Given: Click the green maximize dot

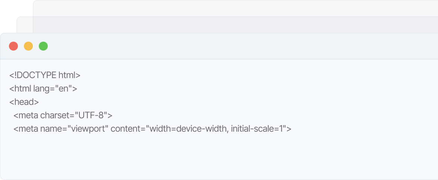Looking at the screenshot, I should click(43, 46).
